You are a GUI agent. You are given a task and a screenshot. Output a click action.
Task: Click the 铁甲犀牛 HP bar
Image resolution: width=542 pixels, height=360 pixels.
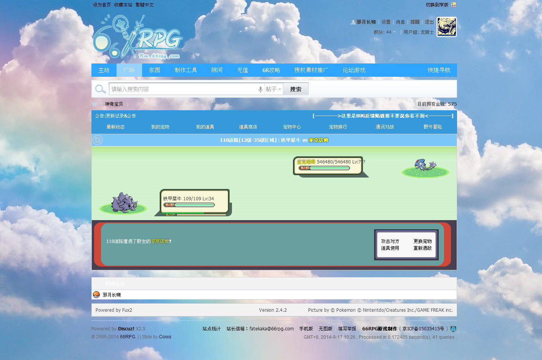pyautogui.click(x=189, y=205)
